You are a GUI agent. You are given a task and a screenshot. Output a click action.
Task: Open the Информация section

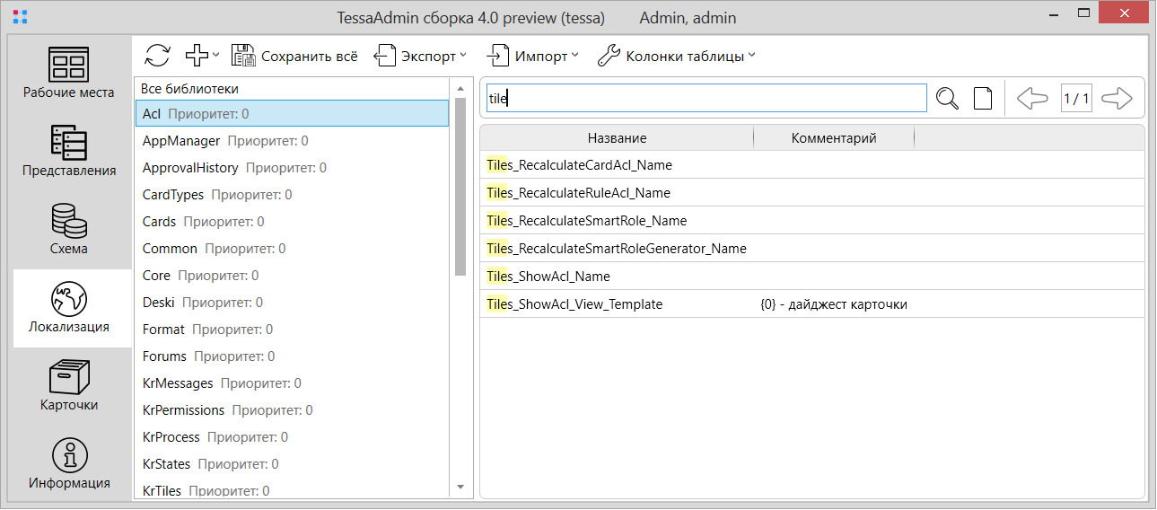[69, 464]
